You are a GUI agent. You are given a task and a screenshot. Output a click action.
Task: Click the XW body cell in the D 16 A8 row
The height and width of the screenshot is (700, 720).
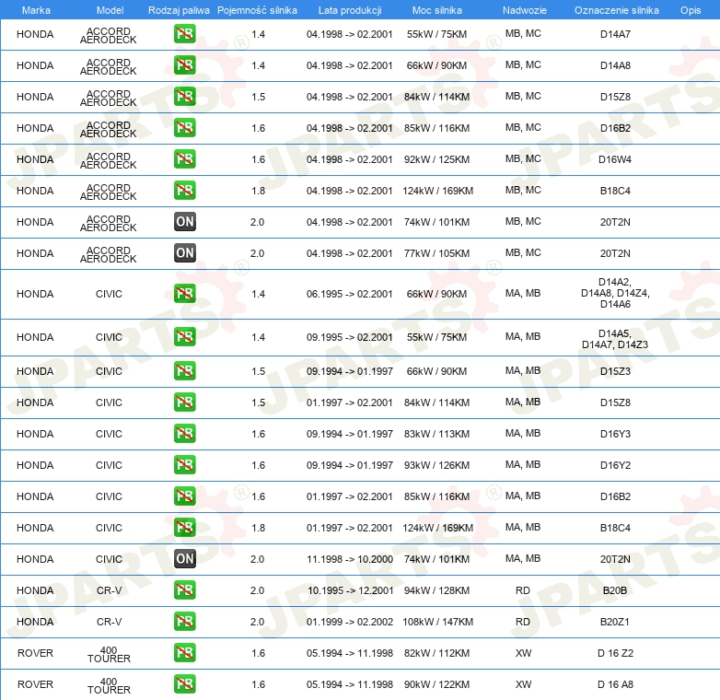pyautogui.click(x=523, y=684)
